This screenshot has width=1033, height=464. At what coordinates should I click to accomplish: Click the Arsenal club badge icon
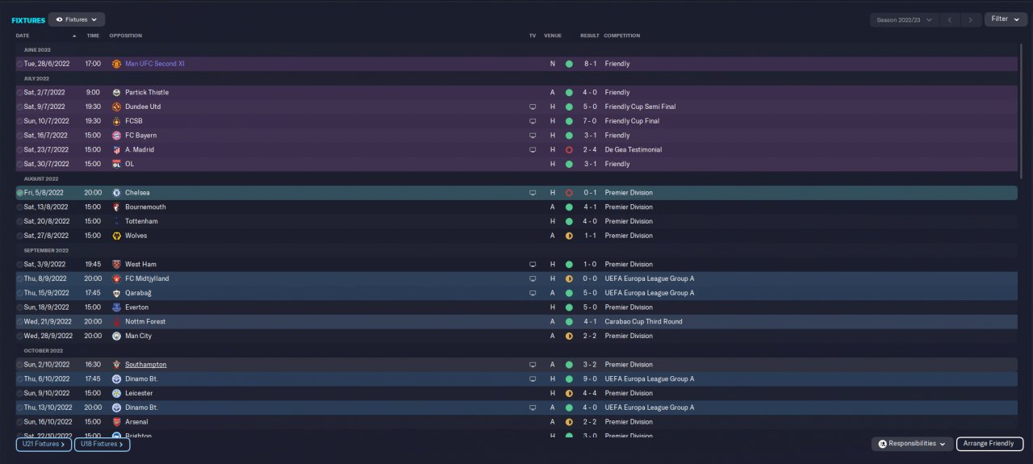click(117, 422)
